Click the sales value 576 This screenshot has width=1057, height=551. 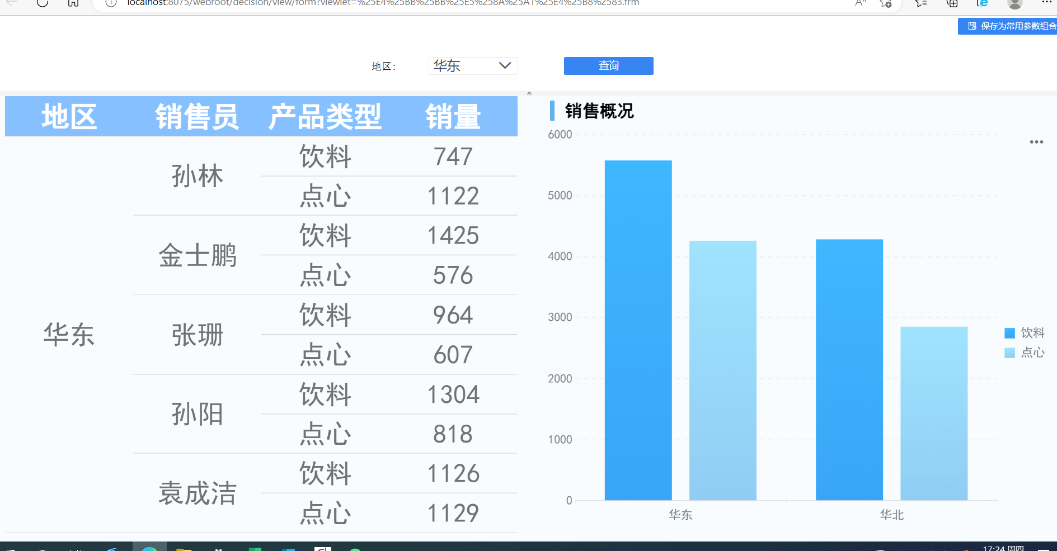tap(453, 275)
